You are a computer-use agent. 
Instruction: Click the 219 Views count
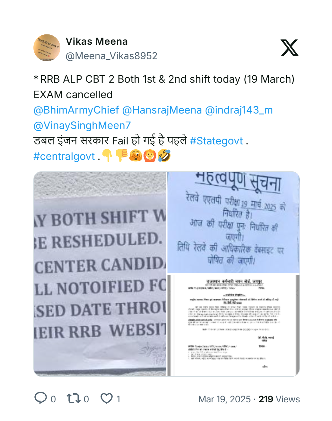coord(279,399)
